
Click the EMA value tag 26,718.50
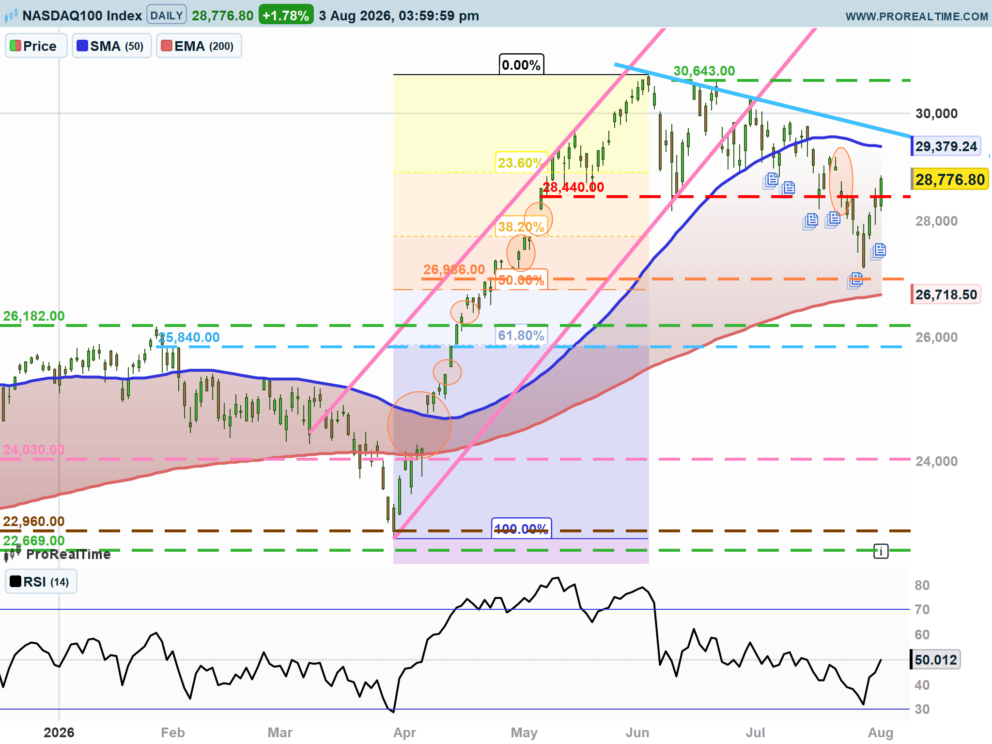pos(946,294)
